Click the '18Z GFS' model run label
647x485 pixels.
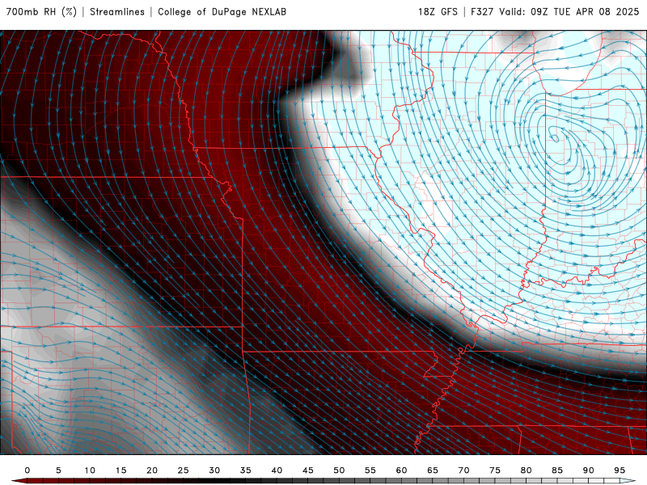coord(438,12)
